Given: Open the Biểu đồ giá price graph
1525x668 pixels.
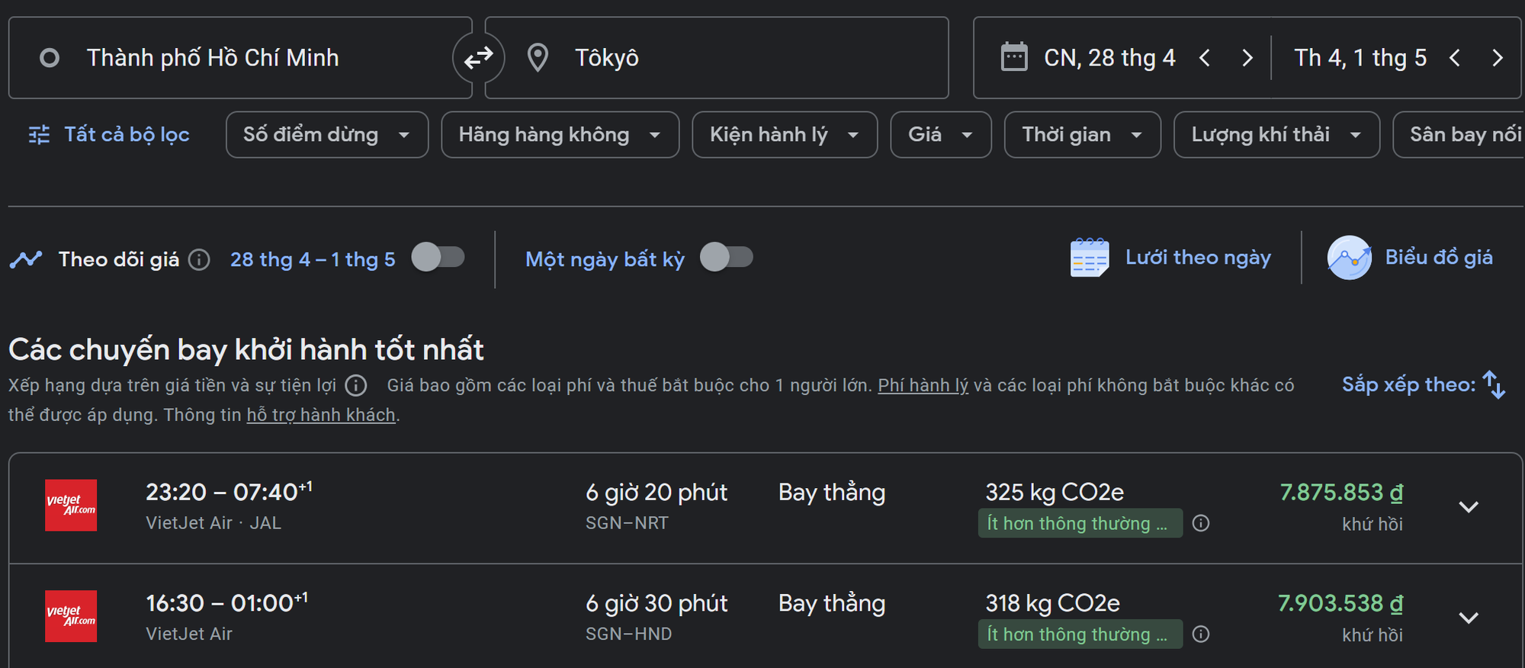Looking at the screenshot, I should pyautogui.click(x=1410, y=258).
